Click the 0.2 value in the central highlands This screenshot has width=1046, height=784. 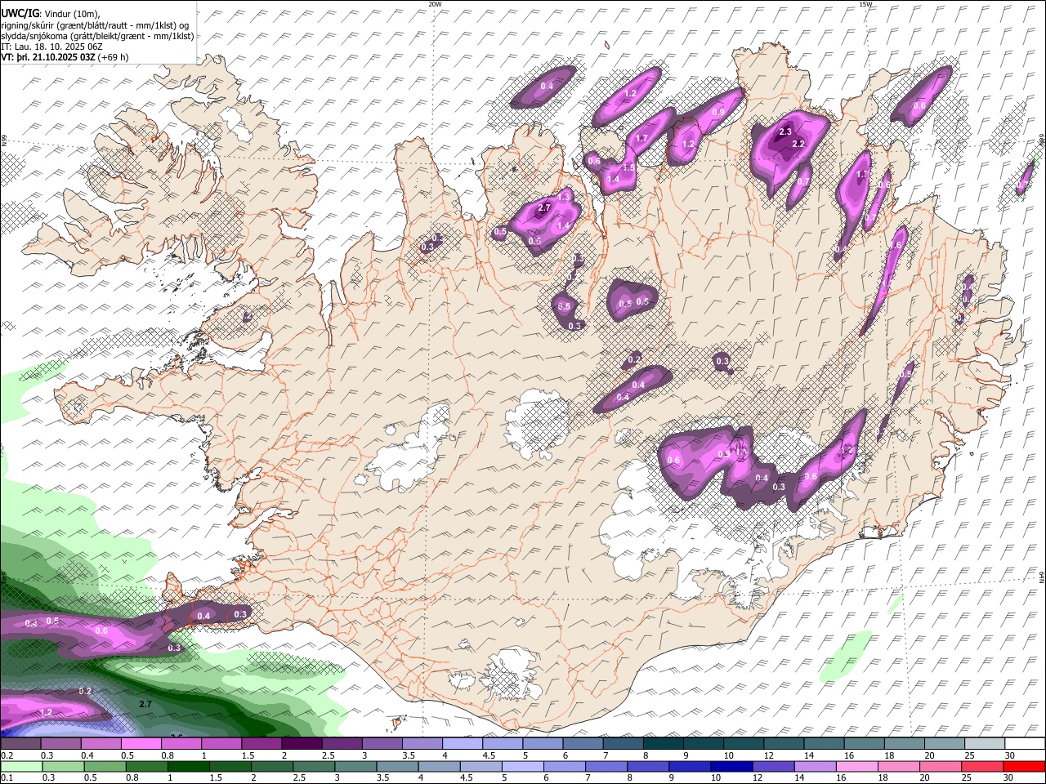(635, 359)
